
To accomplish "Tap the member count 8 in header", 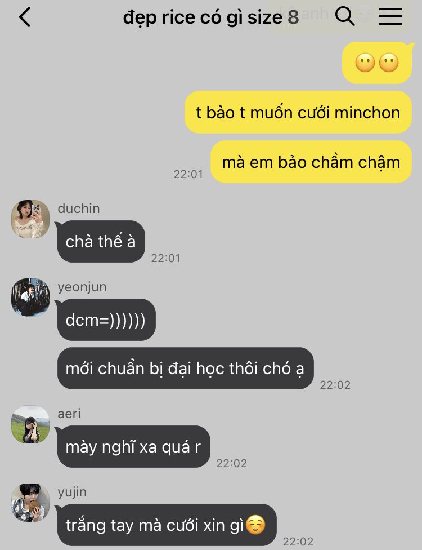I will (293, 17).
